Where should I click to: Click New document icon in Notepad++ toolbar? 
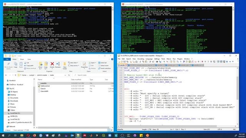coord(119,62)
